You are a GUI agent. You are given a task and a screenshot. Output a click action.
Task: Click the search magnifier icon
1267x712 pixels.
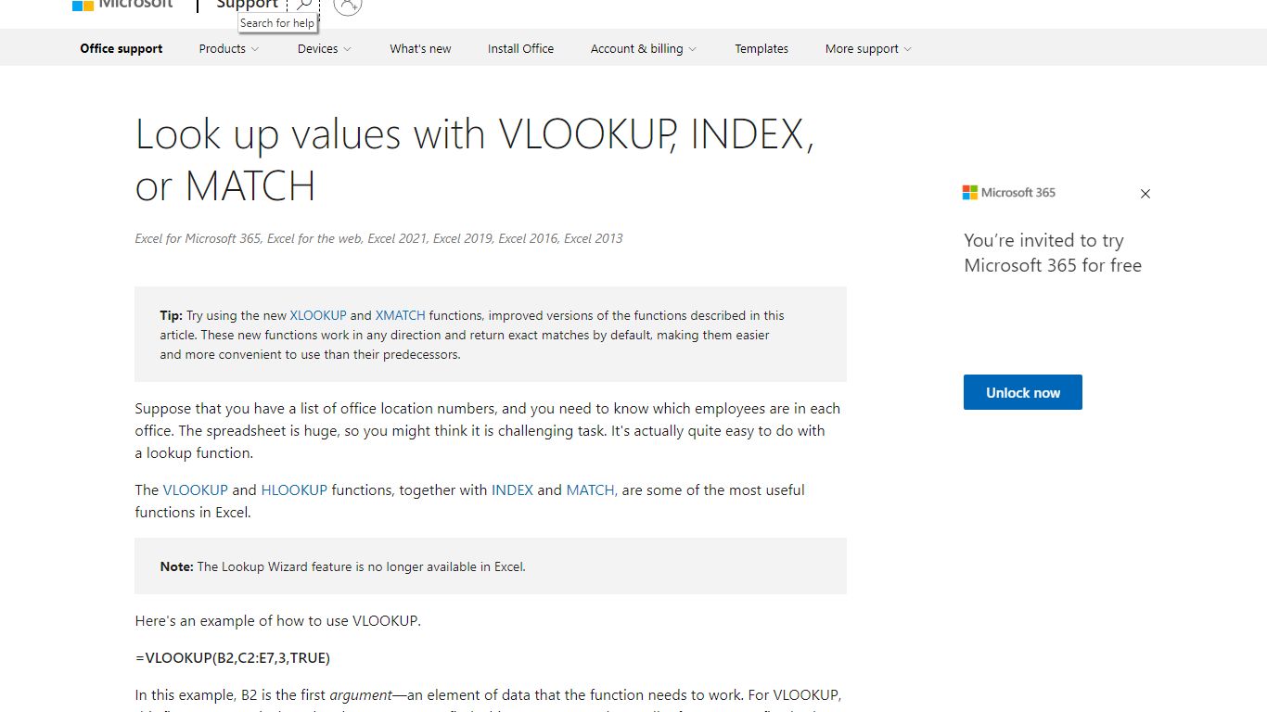click(303, 5)
